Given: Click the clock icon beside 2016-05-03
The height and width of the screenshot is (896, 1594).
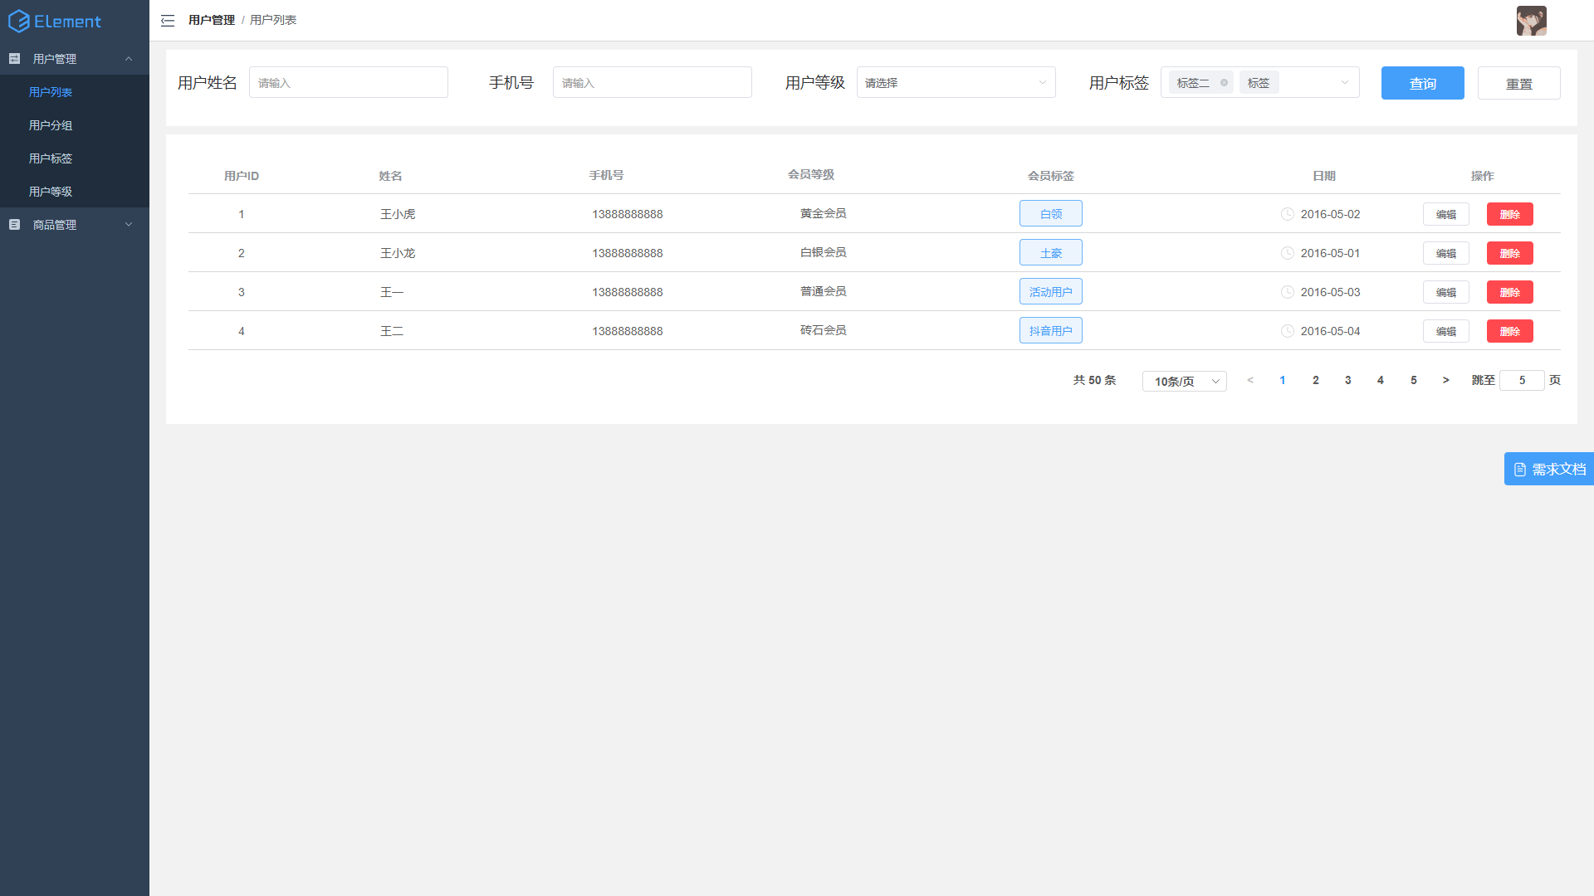Looking at the screenshot, I should (1288, 292).
